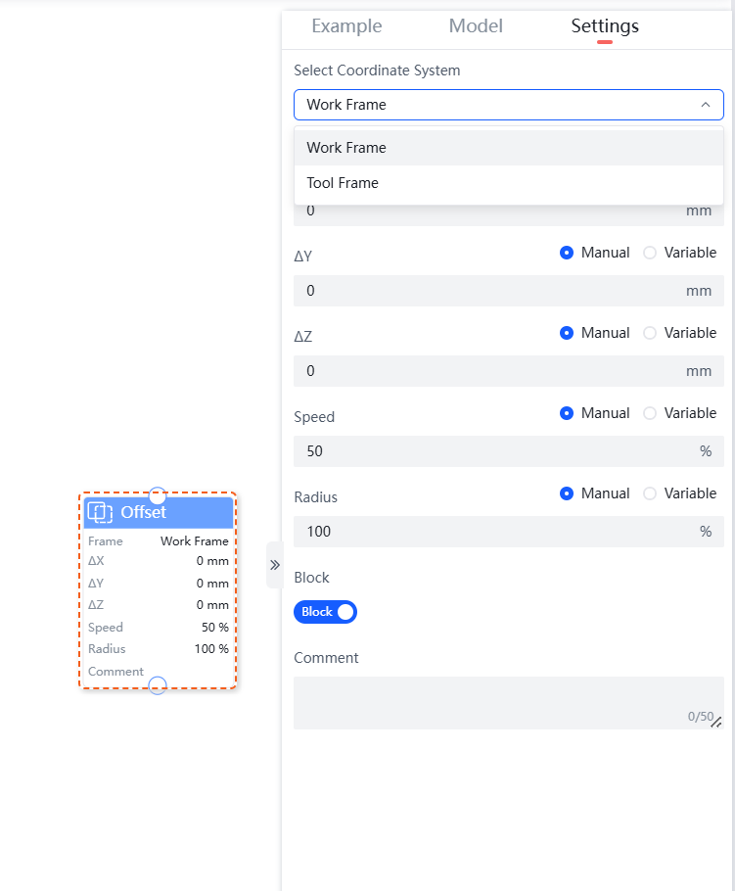Set Radius to Variable mode
735x891 pixels.
click(650, 493)
